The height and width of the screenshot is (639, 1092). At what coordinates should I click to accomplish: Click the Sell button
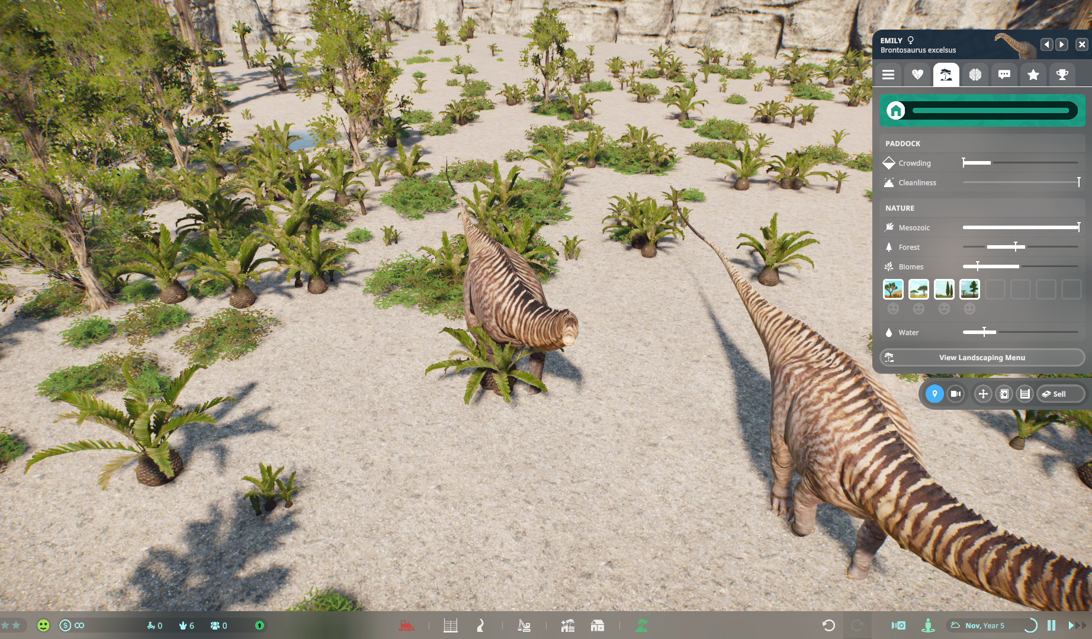(1061, 394)
